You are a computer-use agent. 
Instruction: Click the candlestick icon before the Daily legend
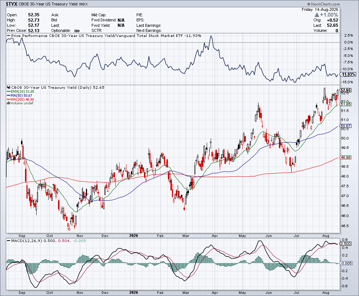(9, 87)
